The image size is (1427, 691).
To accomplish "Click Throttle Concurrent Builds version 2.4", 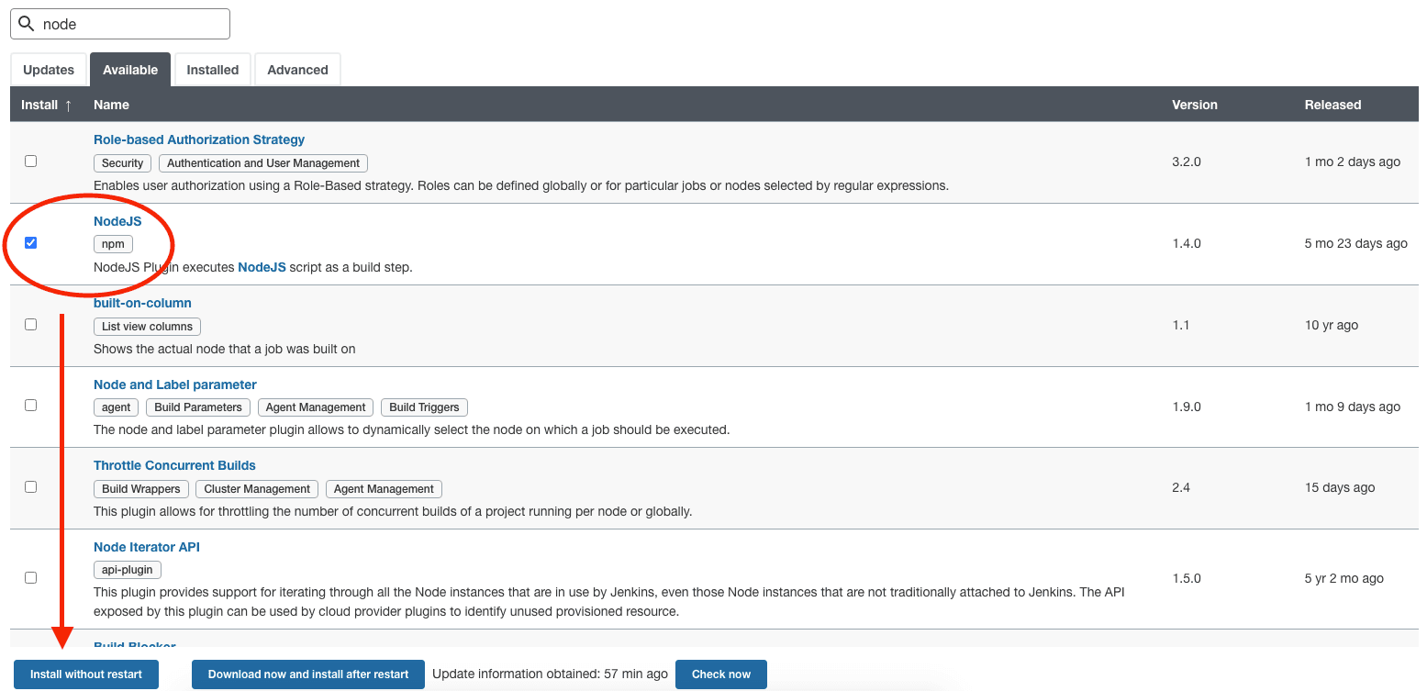I will (1181, 487).
